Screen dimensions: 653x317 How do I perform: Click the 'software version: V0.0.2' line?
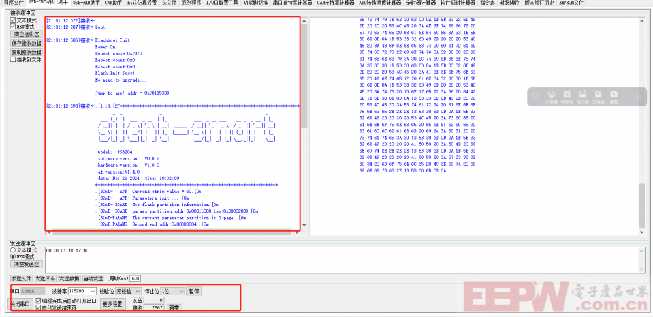[128, 158]
